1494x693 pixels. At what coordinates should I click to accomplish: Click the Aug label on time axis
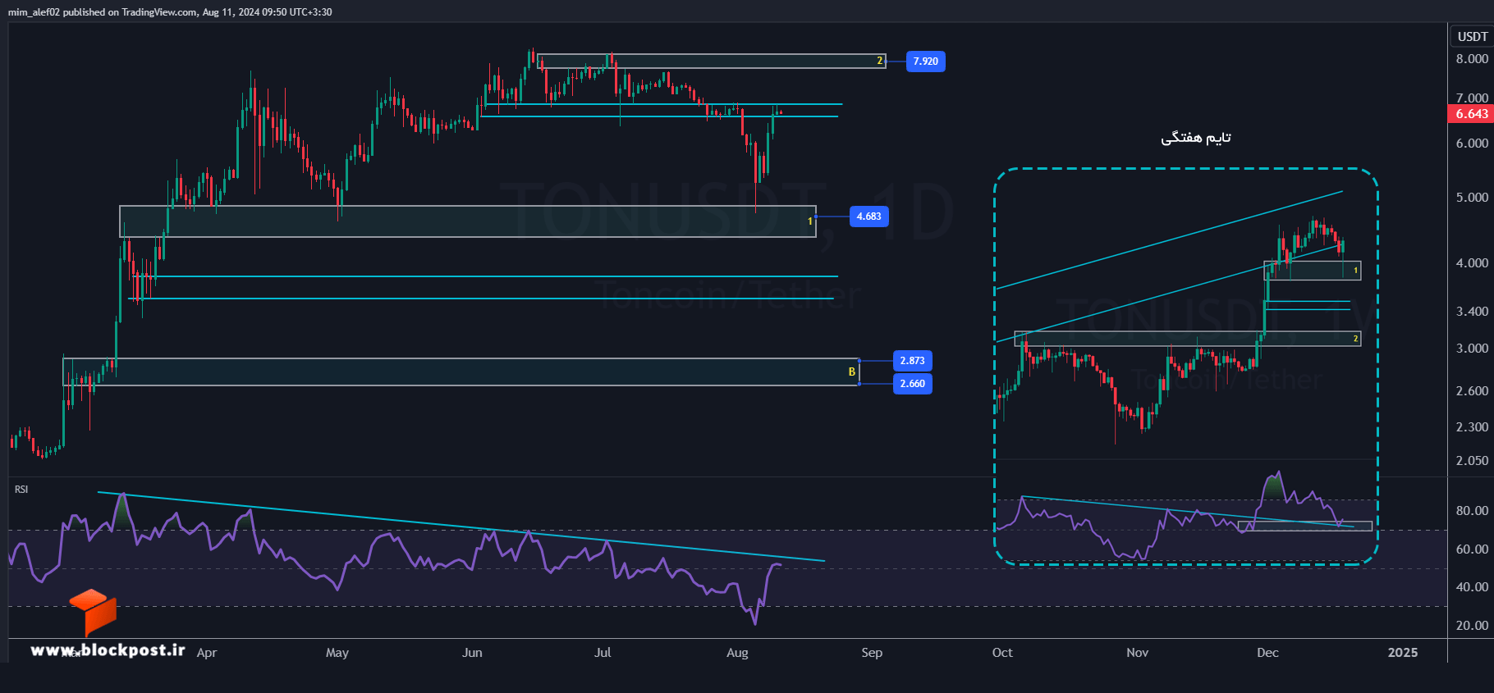click(x=737, y=653)
